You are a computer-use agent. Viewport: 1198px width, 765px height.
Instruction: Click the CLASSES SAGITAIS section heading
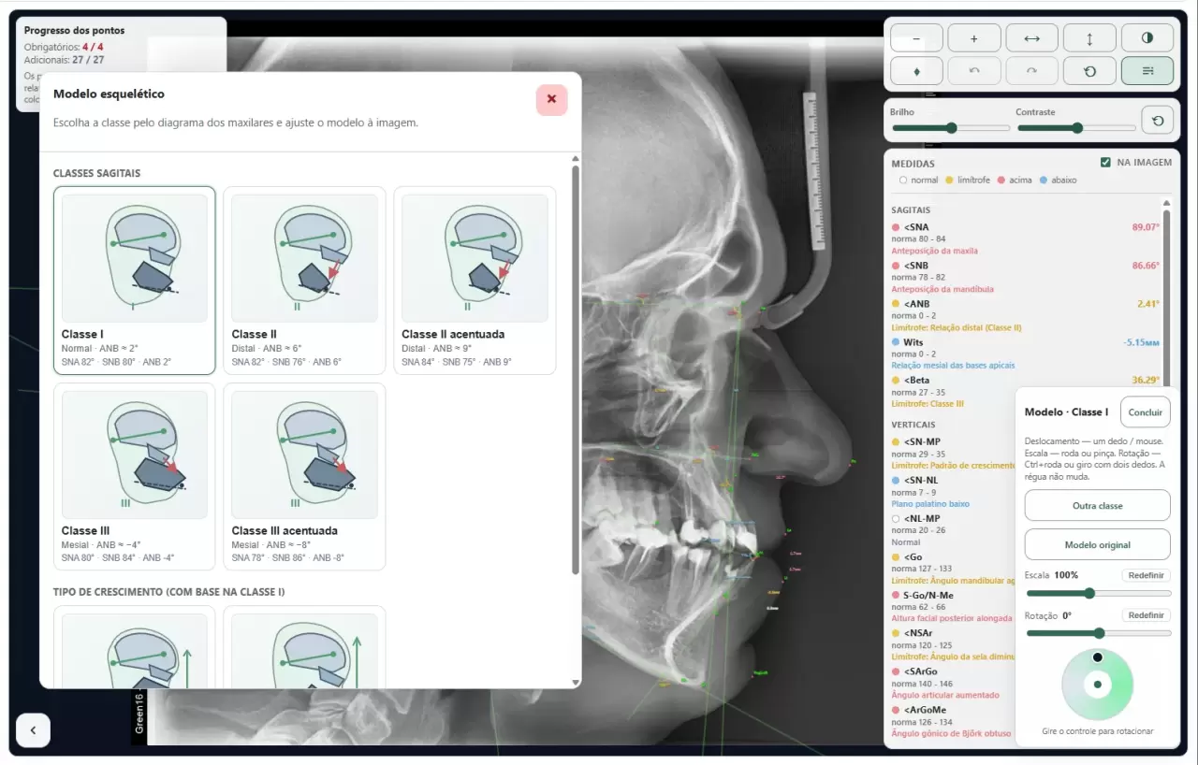point(96,174)
